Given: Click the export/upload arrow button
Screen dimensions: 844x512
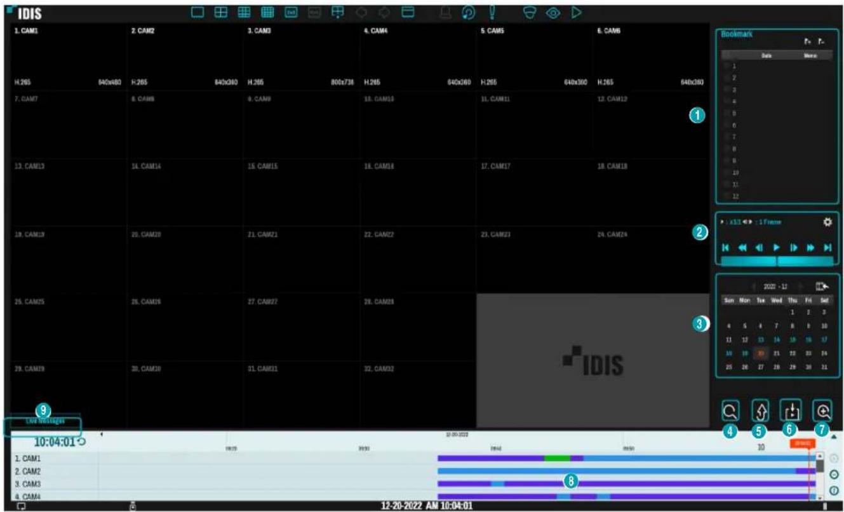Looking at the screenshot, I should pyautogui.click(x=760, y=411).
